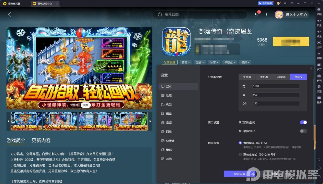Click the 冰雪高爆 highlighted tag

coord(170,62)
